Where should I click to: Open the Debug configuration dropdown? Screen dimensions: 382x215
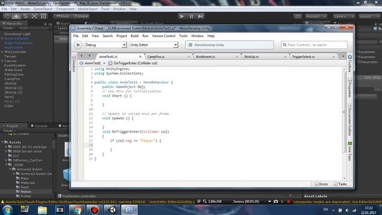coord(106,45)
